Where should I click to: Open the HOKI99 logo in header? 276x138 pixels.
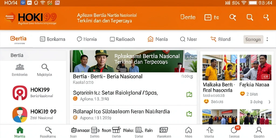(31, 18)
